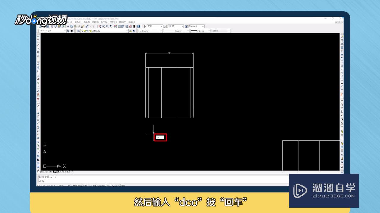Select the Linear dimension tool

[x=342, y=101]
